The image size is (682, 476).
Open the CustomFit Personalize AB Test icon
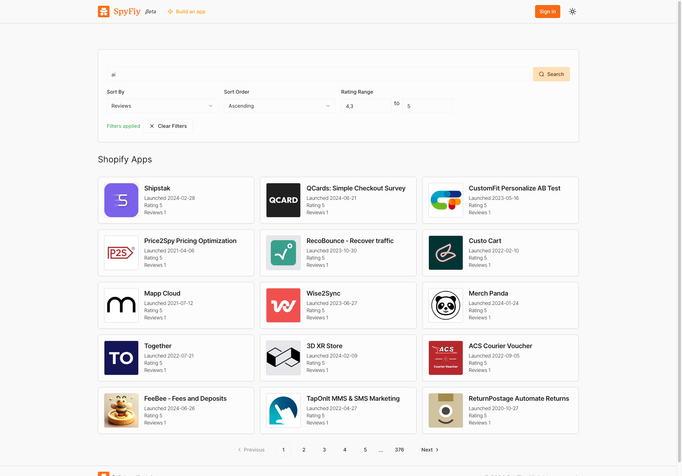(x=446, y=200)
